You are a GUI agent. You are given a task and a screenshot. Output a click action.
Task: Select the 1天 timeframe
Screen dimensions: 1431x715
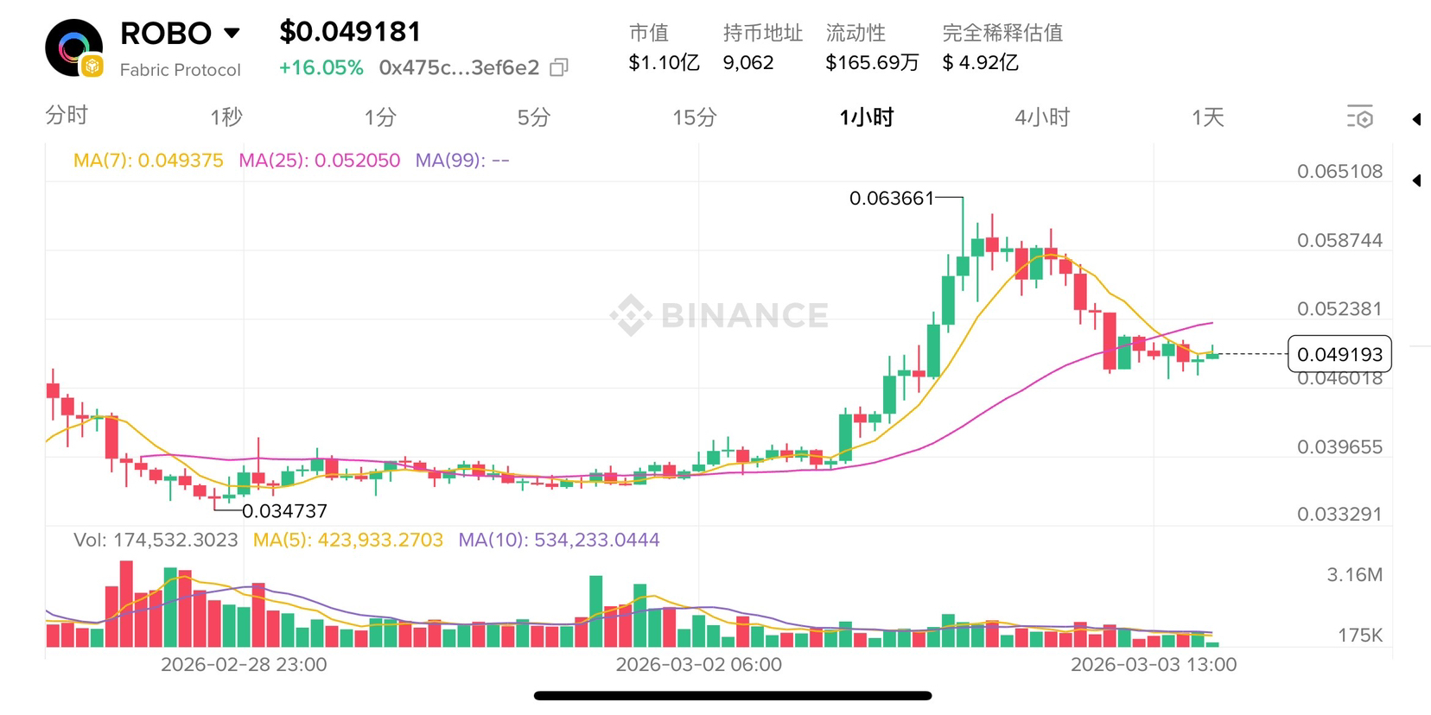tap(1207, 117)
